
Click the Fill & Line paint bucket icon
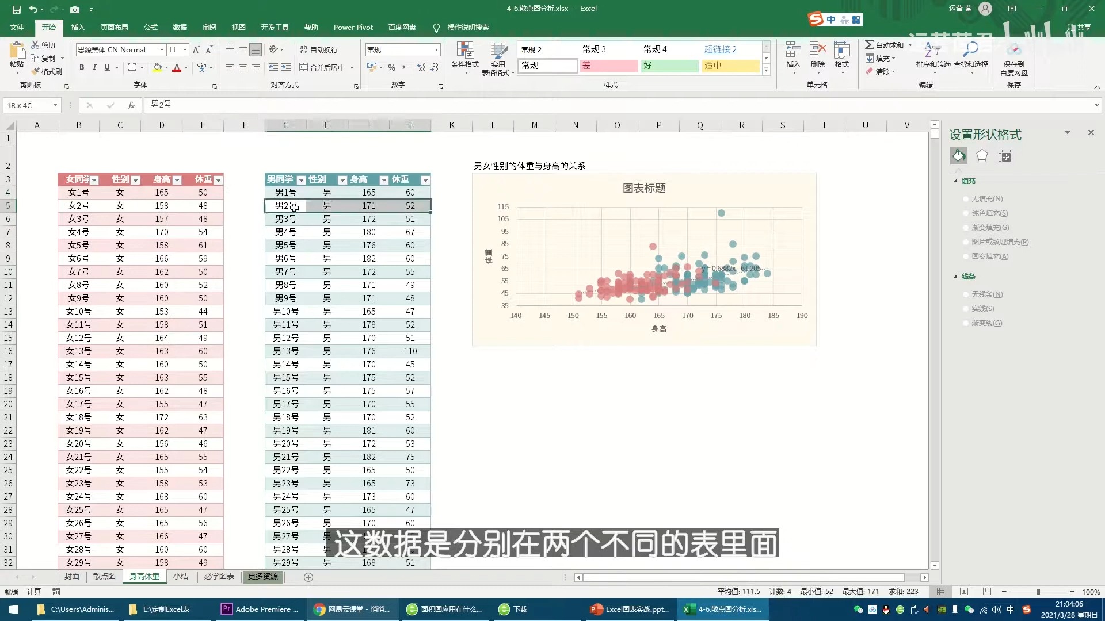959,156
